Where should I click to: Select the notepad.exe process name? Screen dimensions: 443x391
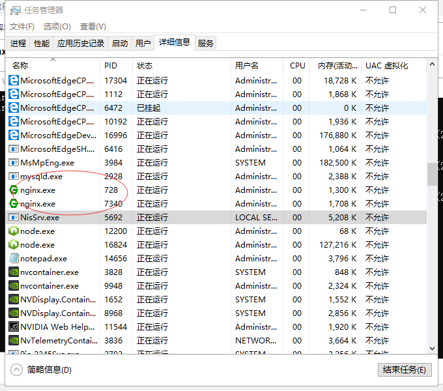44,259
